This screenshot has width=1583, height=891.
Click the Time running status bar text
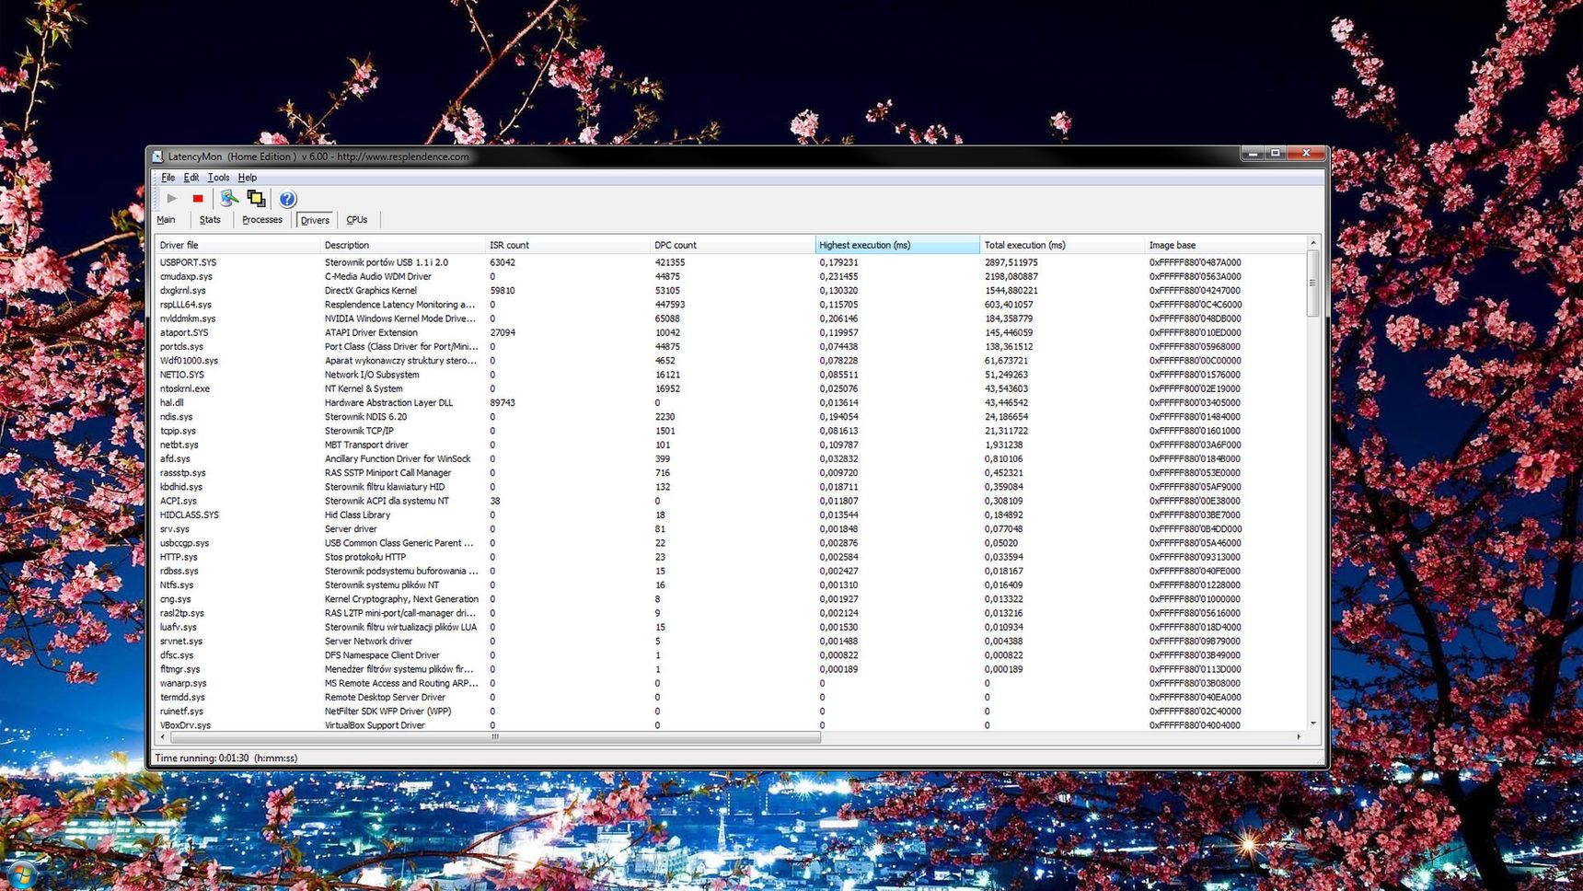pos(225,758)
